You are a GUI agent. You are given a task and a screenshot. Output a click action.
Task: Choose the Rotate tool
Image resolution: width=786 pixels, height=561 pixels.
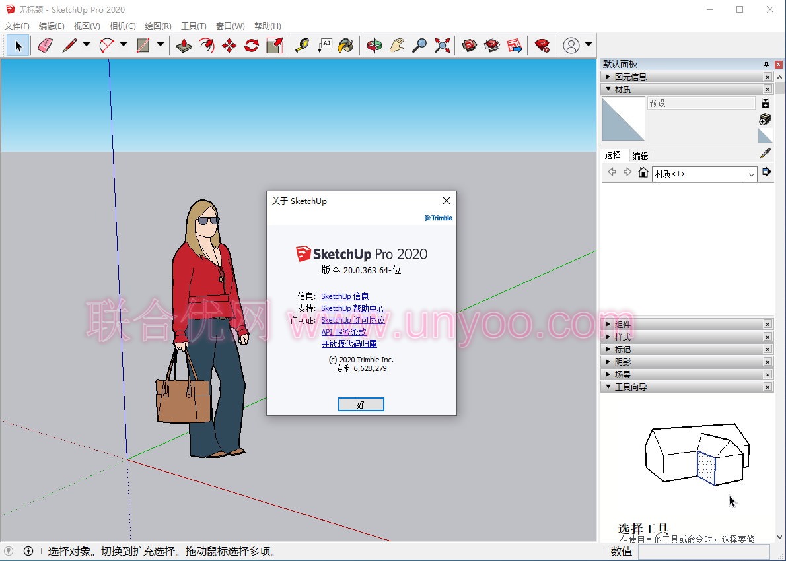pyautogui.click(x=252, y=46)
